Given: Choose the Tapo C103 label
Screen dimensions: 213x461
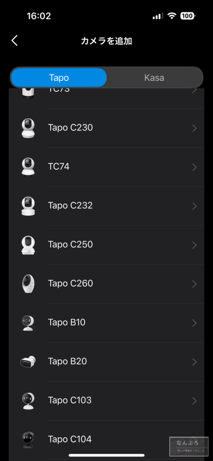Looking at the screenshot, I should tap(70, 400).
